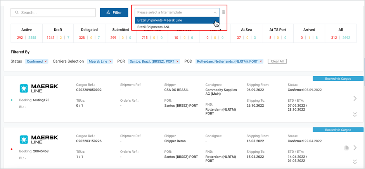The height and width of the screenshot is (169, 365).
Task: Click Cargoo Ref C202203150226
Action: click(x=89, y=141)
